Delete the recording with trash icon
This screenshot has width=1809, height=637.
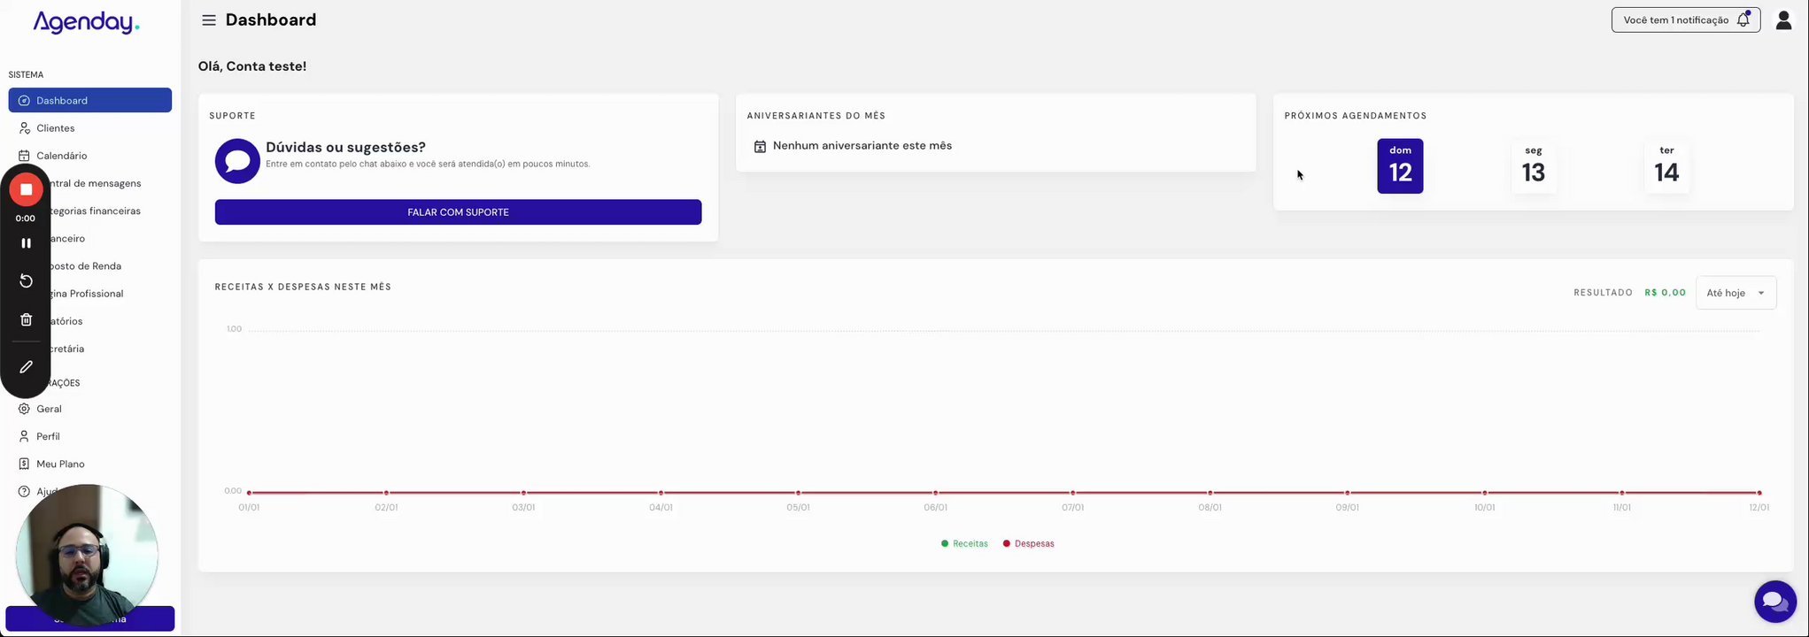click(27, 319)
